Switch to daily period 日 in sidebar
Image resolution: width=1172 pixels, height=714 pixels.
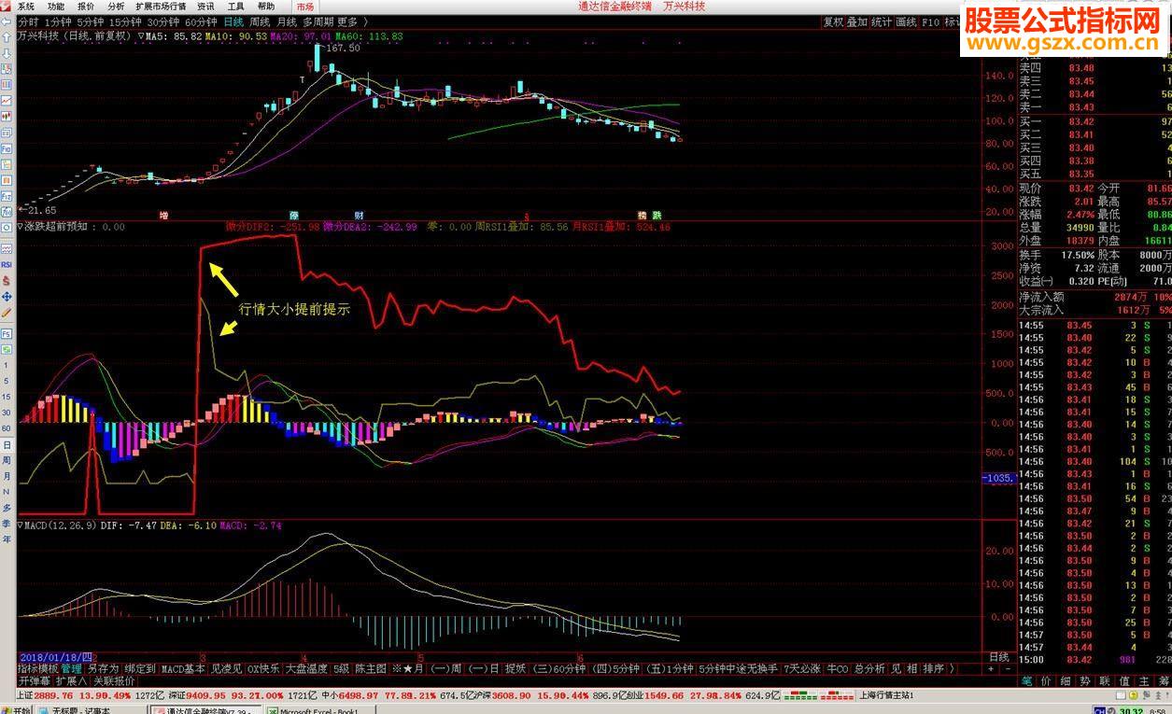point(7,444)
